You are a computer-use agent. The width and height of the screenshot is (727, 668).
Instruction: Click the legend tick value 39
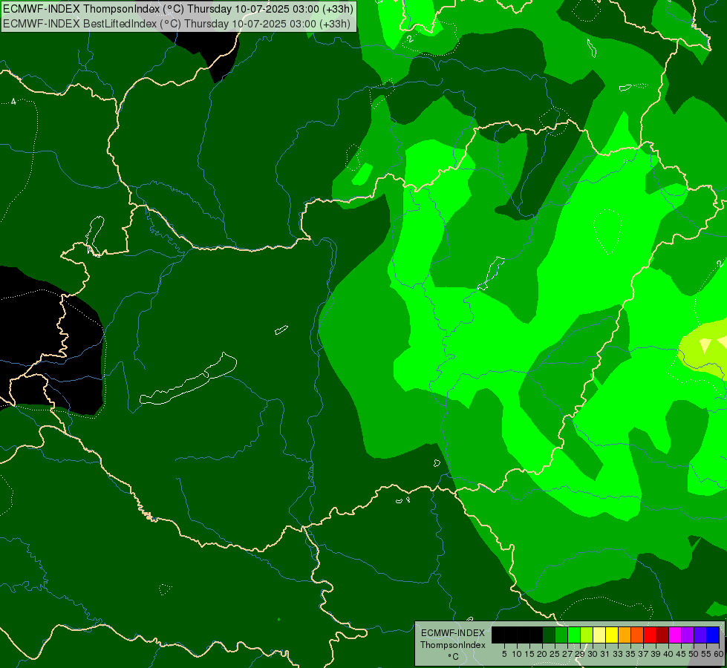(x=656, y=654)
